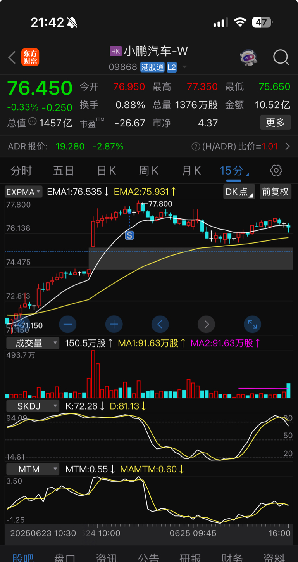The height and width of the screenshot is (562, 298).
Task: Tap the ADR price 19.280
Action: (70, 146)
